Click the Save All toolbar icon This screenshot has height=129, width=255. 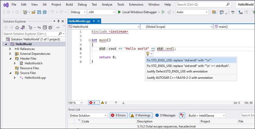click(x=44, y=12)
